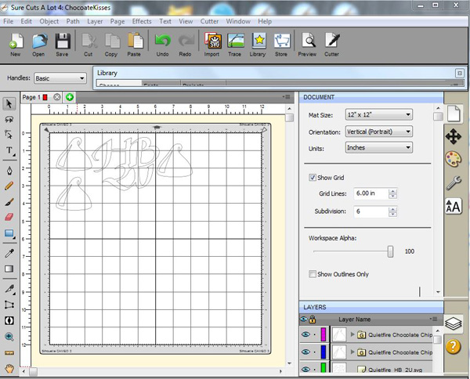Open the Cutter menu
The height and width of the screenshot is (379, 470).
(x=209, y=21)
